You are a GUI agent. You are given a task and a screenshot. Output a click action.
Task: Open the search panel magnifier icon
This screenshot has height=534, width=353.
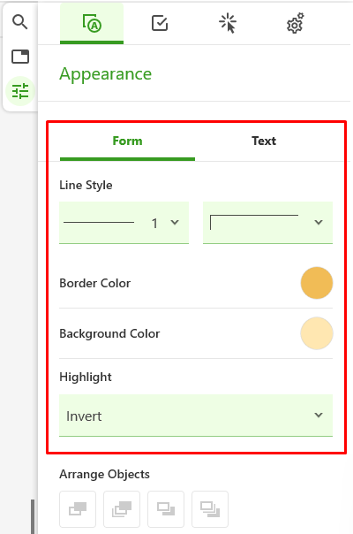pos(19,22)
